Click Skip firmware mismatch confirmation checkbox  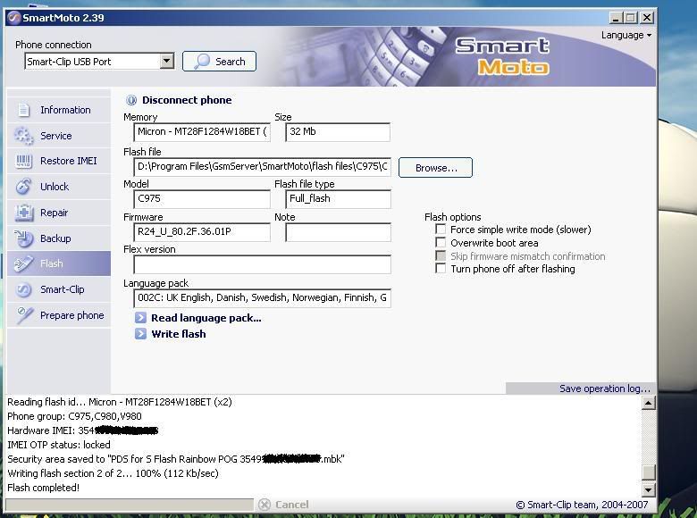coord(441,256)
